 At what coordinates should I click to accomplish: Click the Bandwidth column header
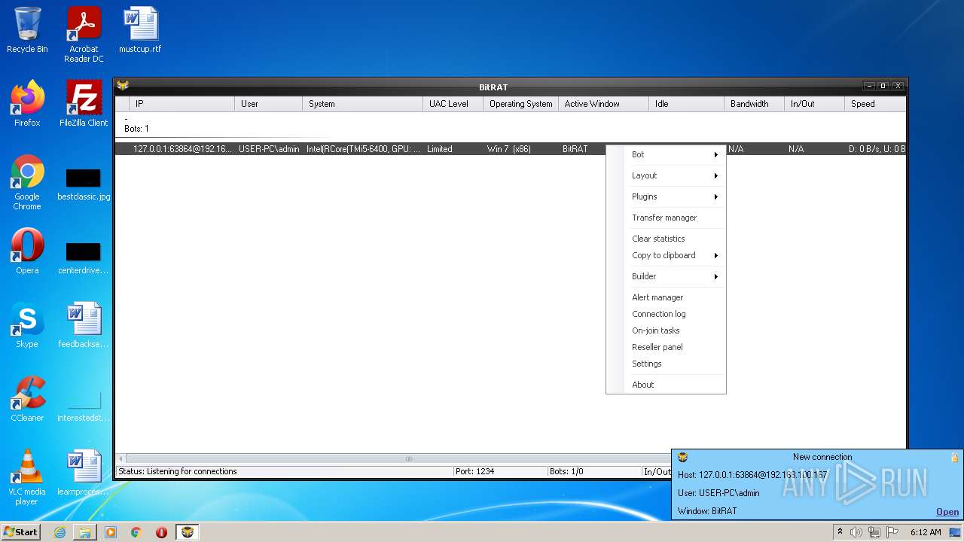754,104
